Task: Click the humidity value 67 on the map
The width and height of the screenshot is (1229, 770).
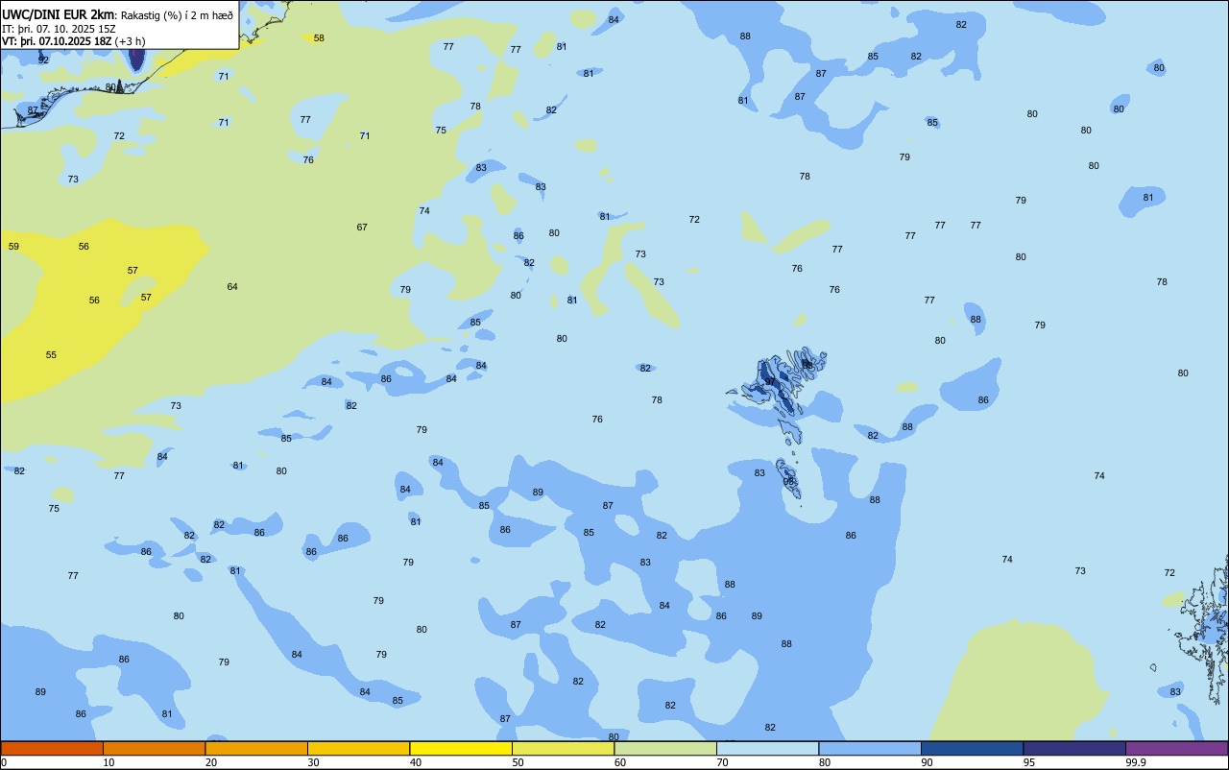Action: (362, 228)
